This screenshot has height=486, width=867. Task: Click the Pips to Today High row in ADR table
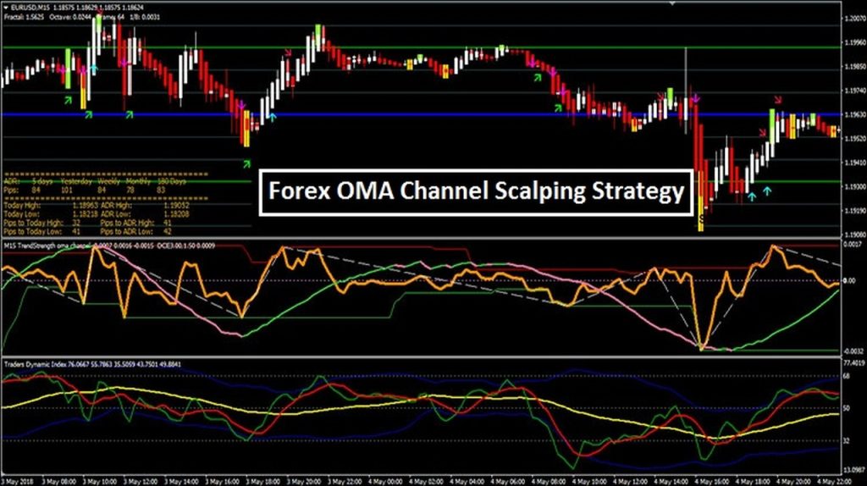34,222
